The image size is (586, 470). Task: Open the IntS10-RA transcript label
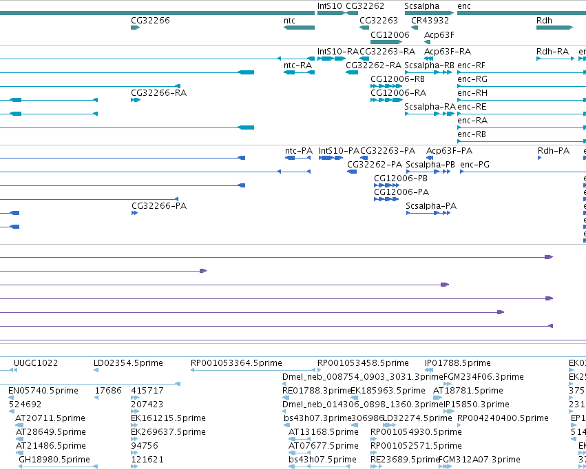338,51
